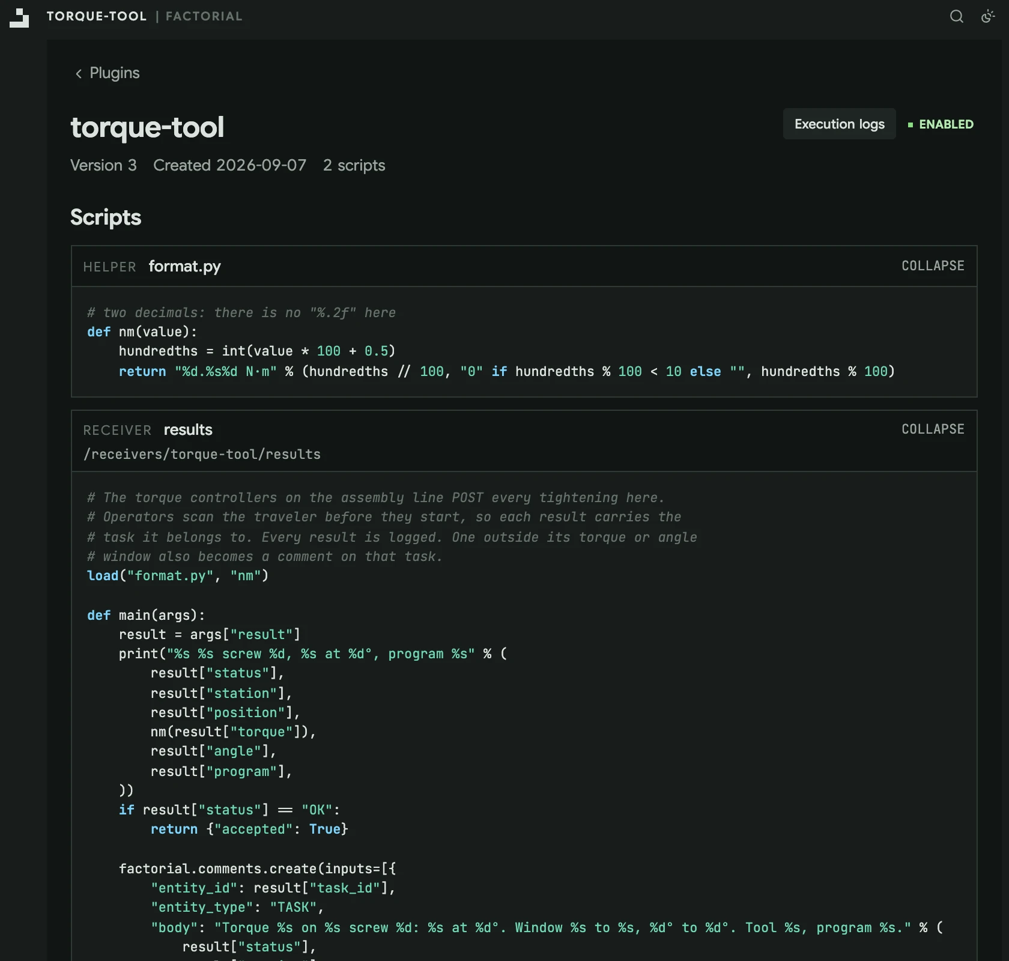
Task: Click the Factorial logo icon
Action: tap(19, 17)
